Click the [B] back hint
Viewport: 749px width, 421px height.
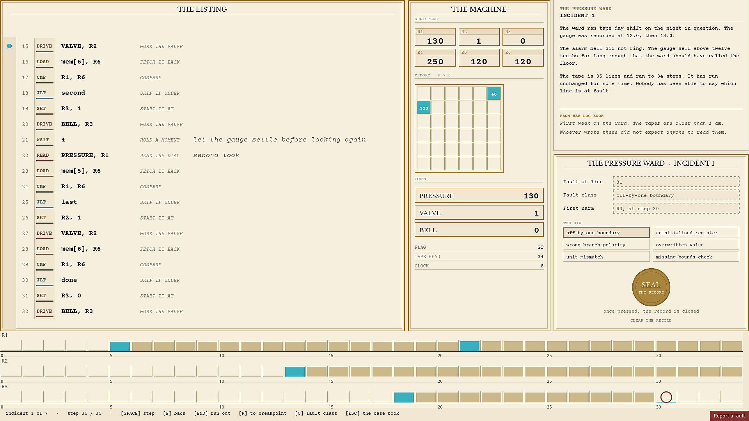(x=174, y=413)
